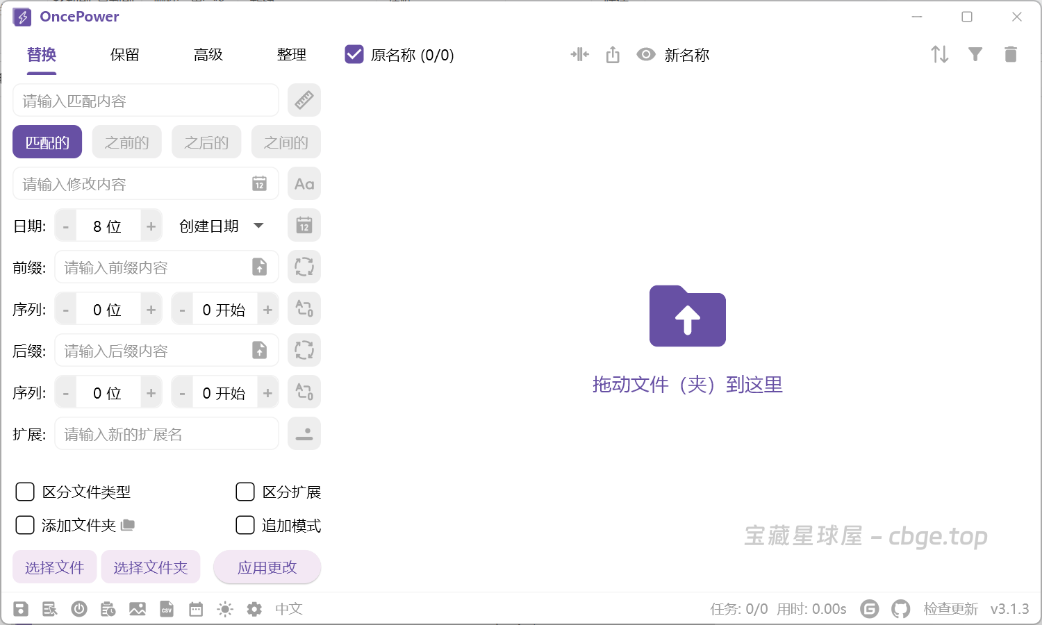Toggle the eye icon beside 新名称

pos(646,54)
